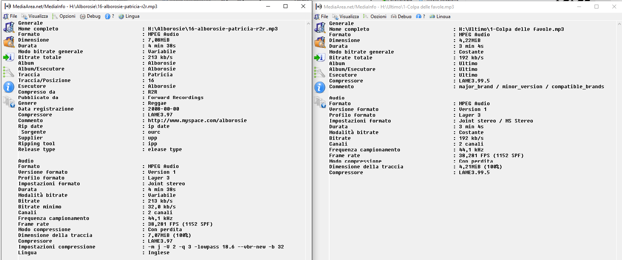
Task: Click view sheets icon in Ultimo window sidebar
Action: 319,102
